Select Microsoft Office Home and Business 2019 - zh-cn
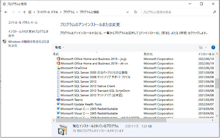Viewport: 220px width, 138px height. click(94, 63)
